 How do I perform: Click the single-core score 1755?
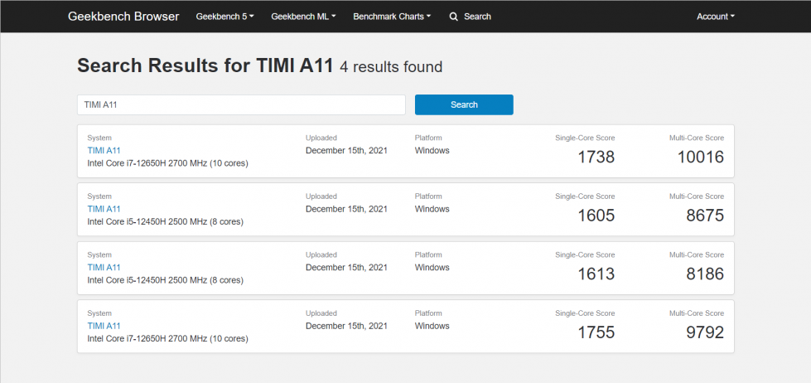(596, 332)
